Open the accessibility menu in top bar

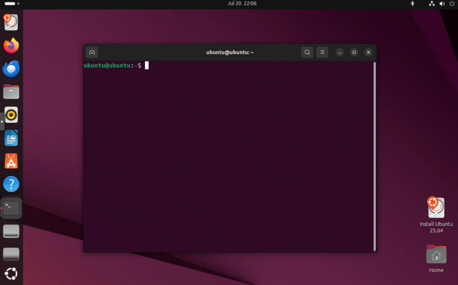tap(412, 4)
